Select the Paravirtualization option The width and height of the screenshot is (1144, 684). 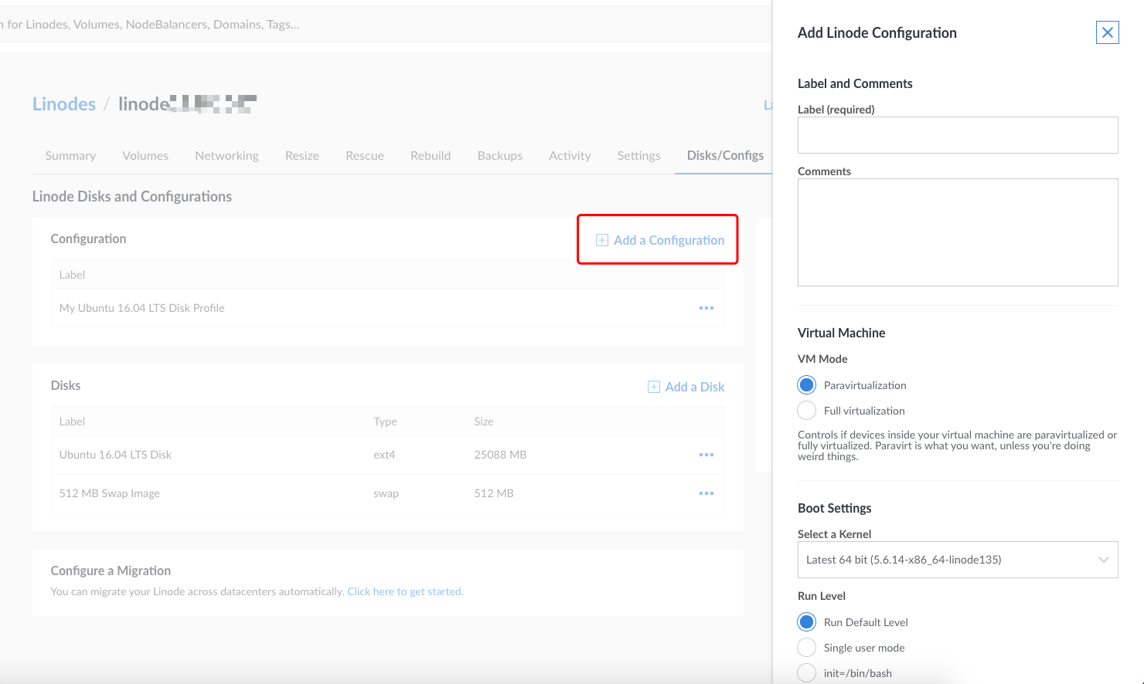(806, 384)
